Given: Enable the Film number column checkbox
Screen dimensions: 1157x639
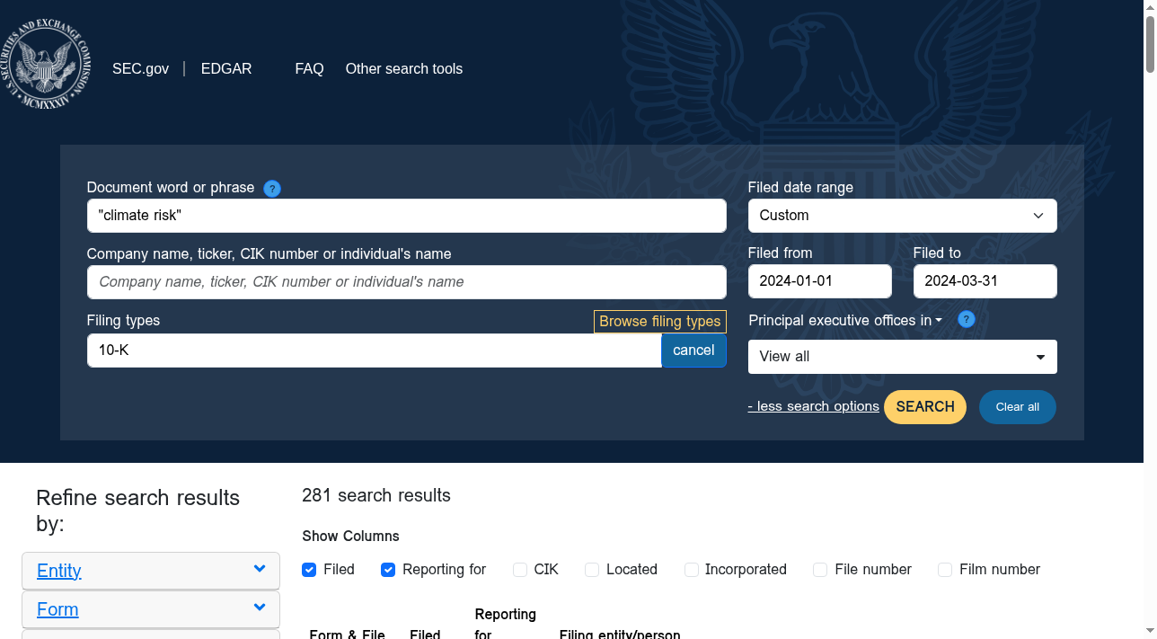Looking at the screenshot, I should tap(945, 570).
